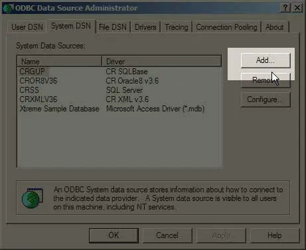Click the globe data source info icon
The height and width of the screenshot is (250, 306).
pos(33,198)
